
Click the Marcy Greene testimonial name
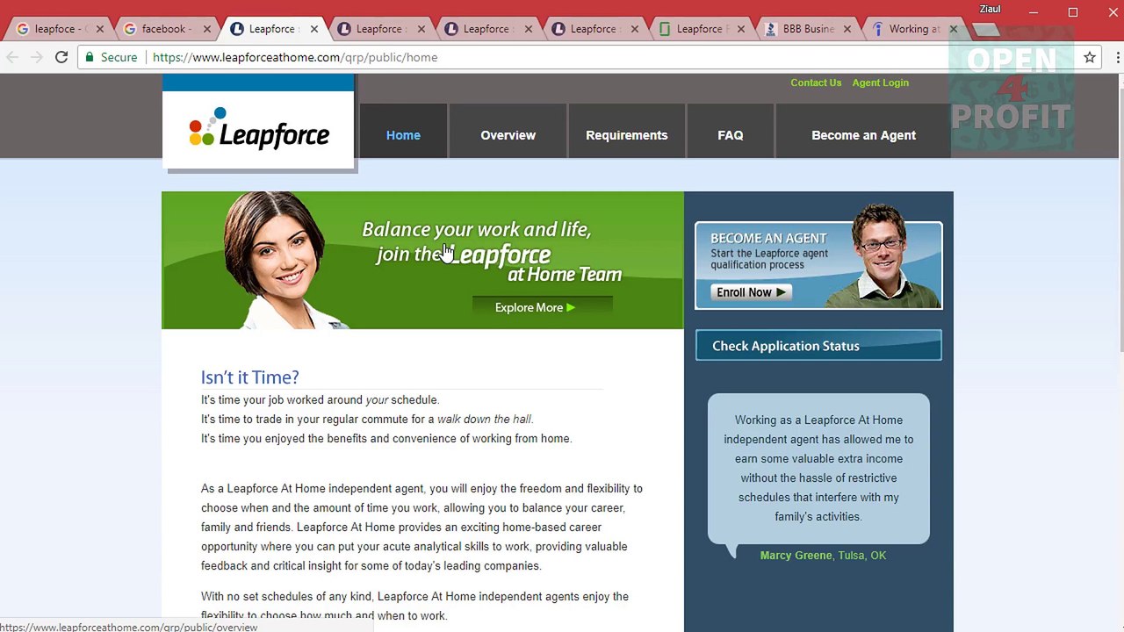(796, 556)
